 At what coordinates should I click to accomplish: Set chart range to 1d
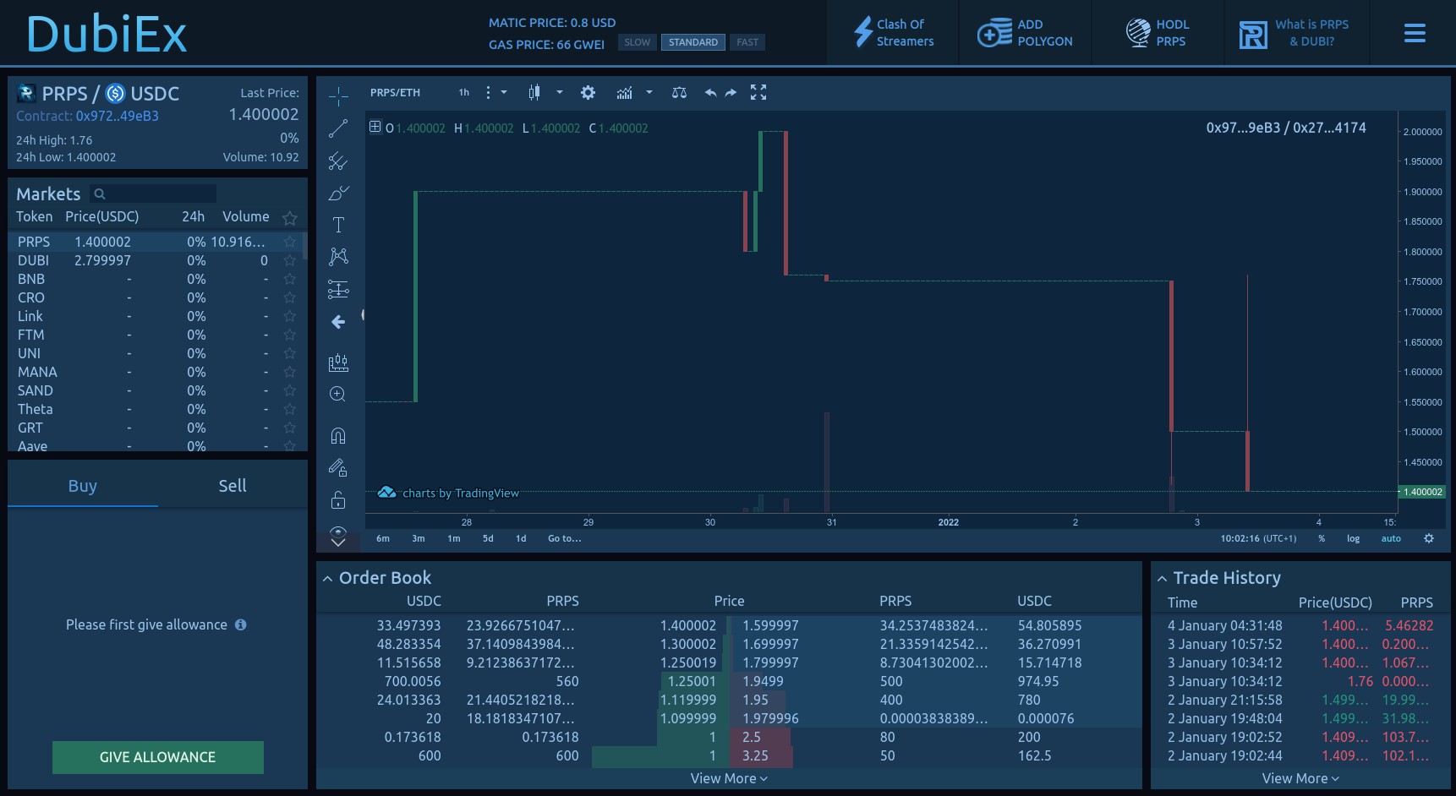[x=521, y=538]
